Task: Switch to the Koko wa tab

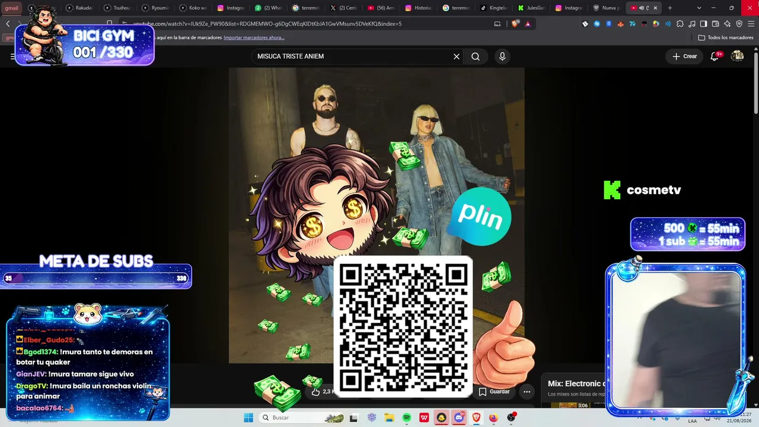Action: pyautogui.click(x=192, y=8)
